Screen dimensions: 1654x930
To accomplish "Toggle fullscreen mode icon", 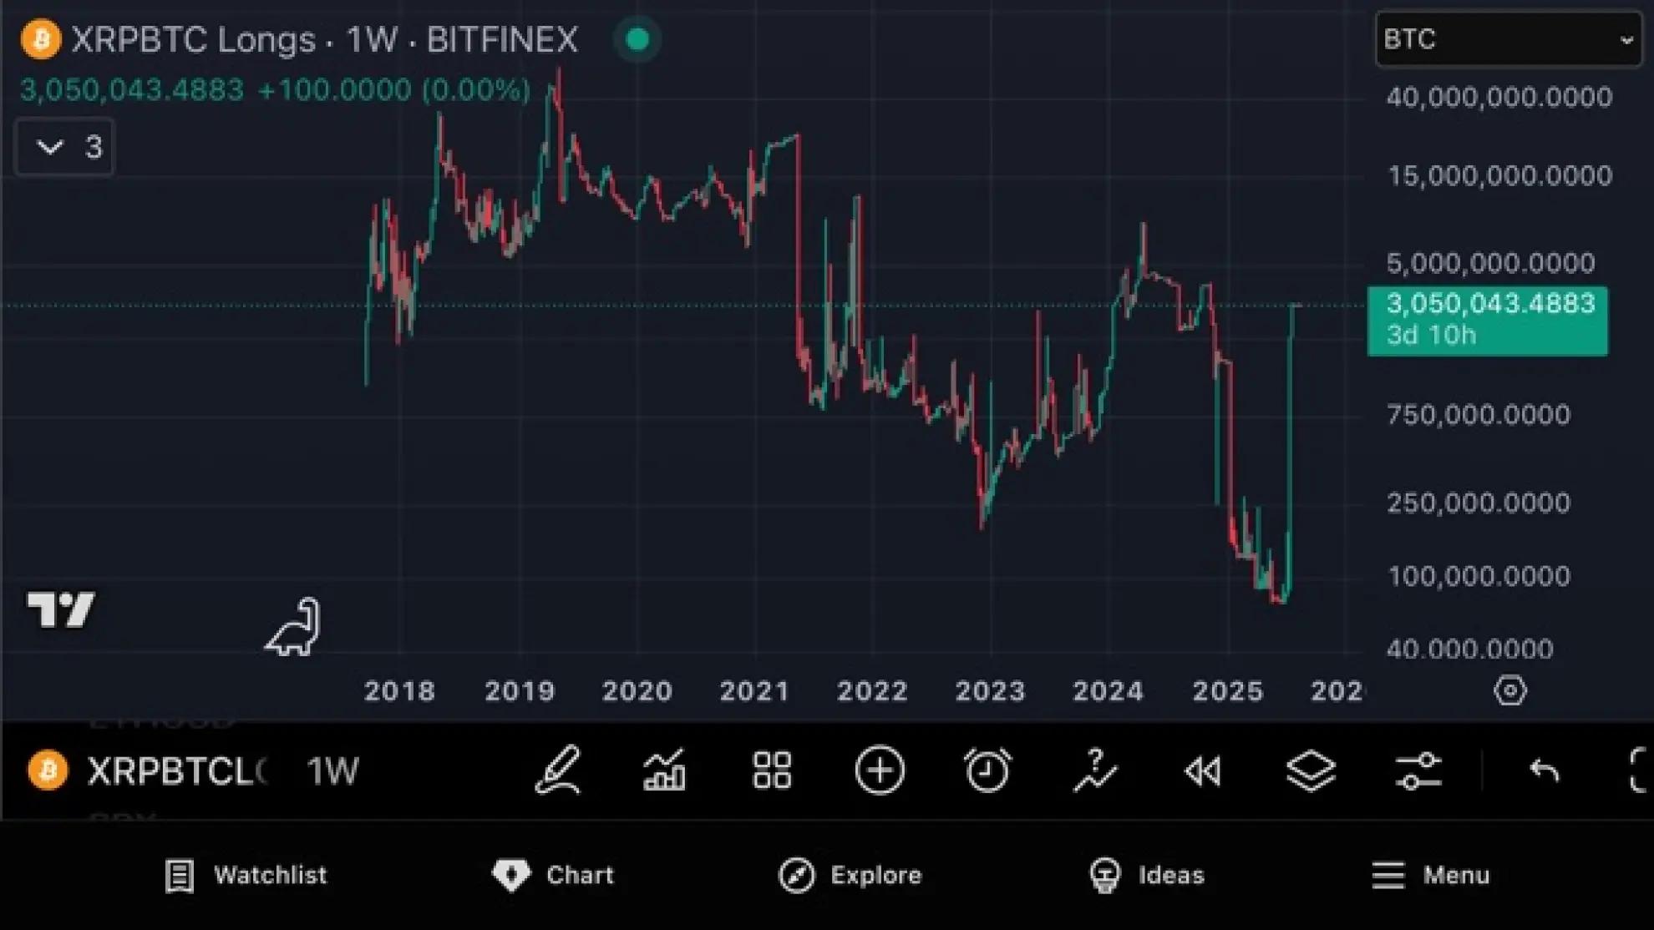I will click(x=1639, y=770).
